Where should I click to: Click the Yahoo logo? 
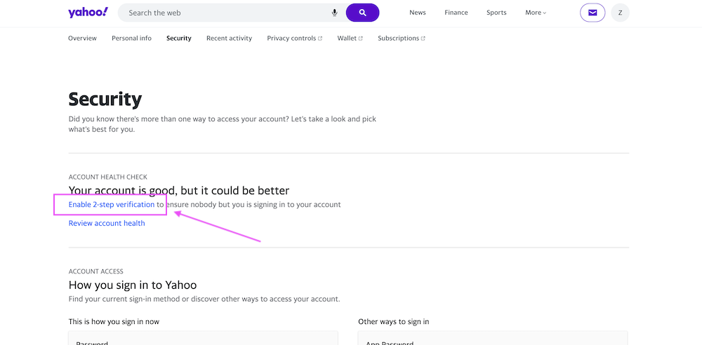tap(88, 13)
